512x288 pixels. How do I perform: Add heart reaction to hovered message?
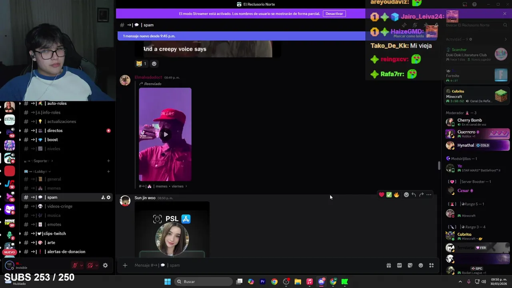coord(382,195)
